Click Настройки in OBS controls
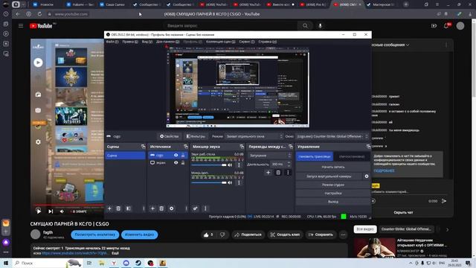 click(333, 193)
